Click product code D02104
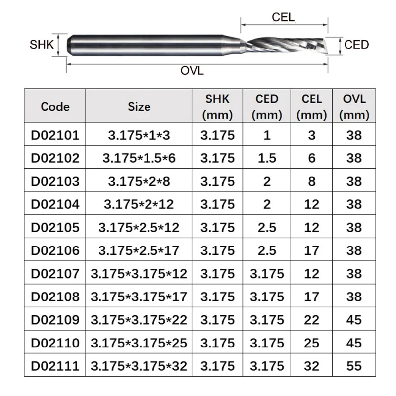 pyautogui.click(x=55, y=204)
